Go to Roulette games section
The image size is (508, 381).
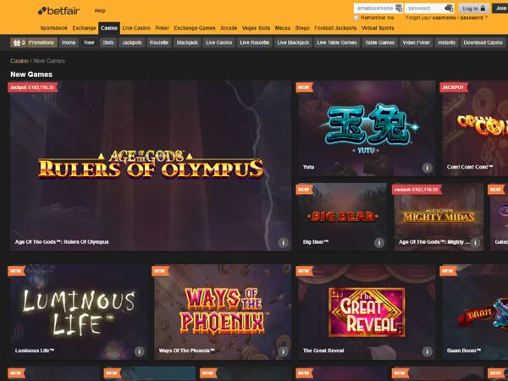pyautogui.click(x=158, y=41)
